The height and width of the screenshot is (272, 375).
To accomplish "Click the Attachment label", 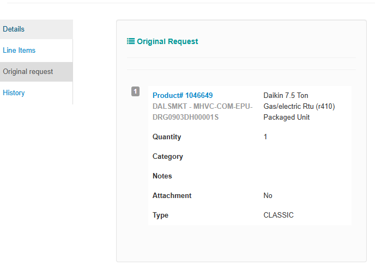I will point(172,196).
